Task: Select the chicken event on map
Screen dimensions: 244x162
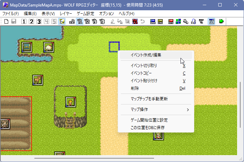Action: point(49,47)
